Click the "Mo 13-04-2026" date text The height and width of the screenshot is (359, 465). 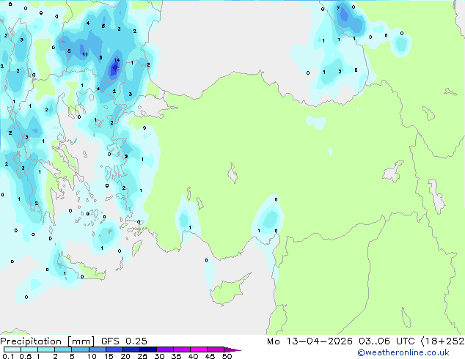click(310, 341)
